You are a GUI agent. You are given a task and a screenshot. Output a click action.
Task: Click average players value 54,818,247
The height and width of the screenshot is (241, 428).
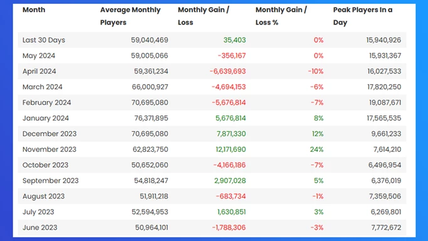(x=151, y=181)
